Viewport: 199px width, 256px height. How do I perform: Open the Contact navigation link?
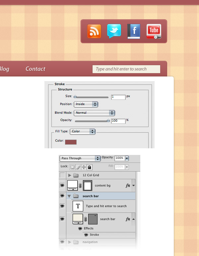(35, 69)
